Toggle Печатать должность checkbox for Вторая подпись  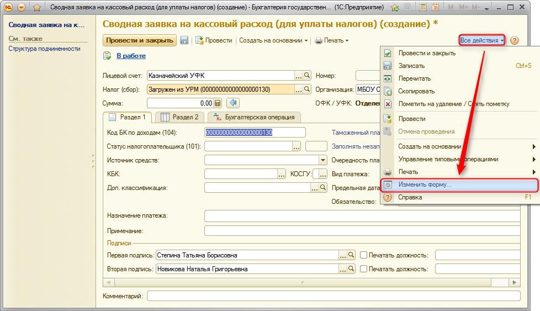pos(363,268)
